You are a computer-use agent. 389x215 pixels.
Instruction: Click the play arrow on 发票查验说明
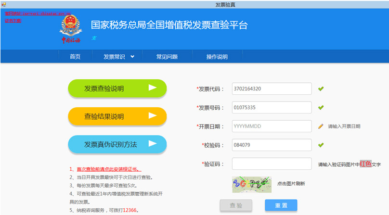(x=152, y=88)
